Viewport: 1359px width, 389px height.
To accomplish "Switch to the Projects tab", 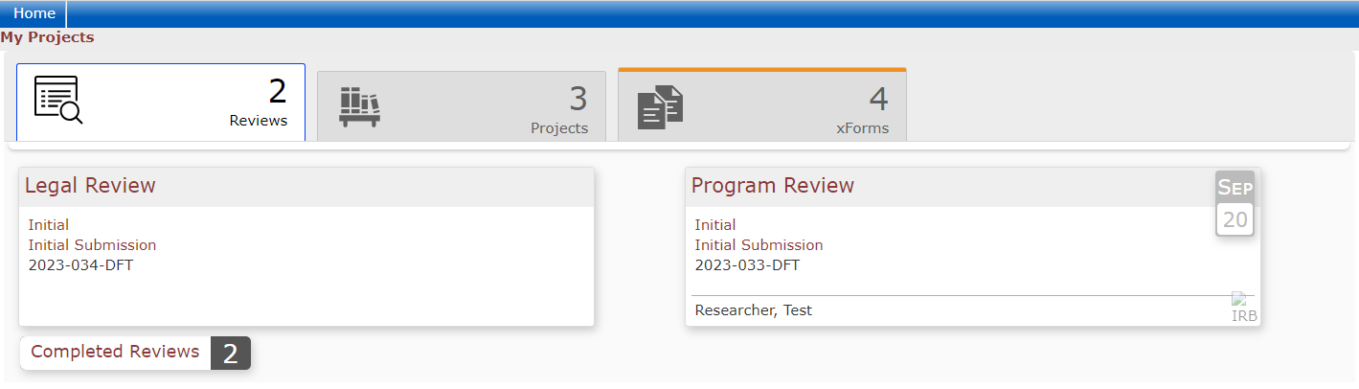I will tap(462, 106).
